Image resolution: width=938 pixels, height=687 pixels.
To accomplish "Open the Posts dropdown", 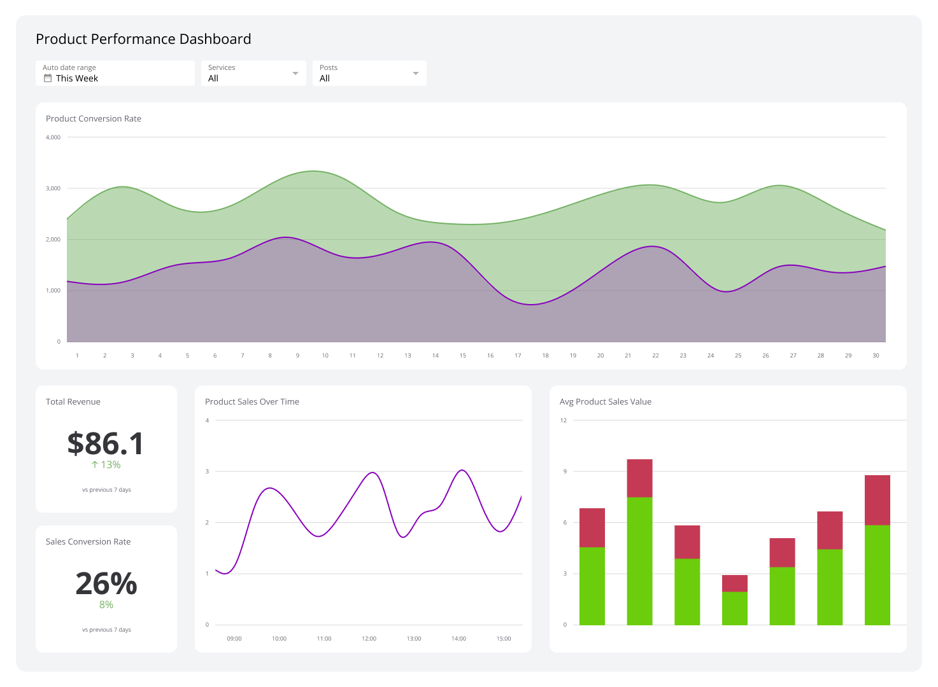I will (369, 73).
